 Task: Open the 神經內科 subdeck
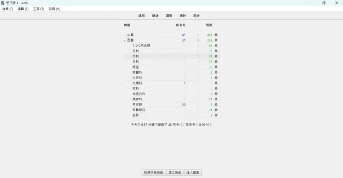tap(139, 94)
